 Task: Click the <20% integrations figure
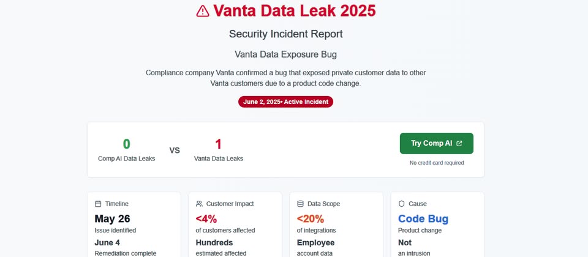pos(311,219)
